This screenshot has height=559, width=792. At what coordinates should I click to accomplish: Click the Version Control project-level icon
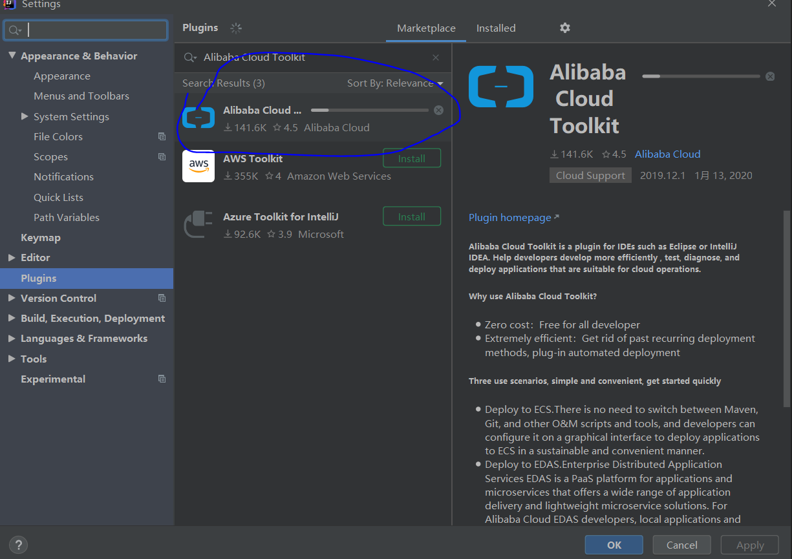point(162,298)
